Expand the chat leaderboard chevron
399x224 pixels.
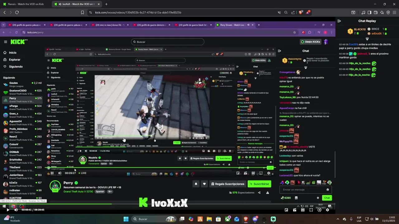[367, 39]
